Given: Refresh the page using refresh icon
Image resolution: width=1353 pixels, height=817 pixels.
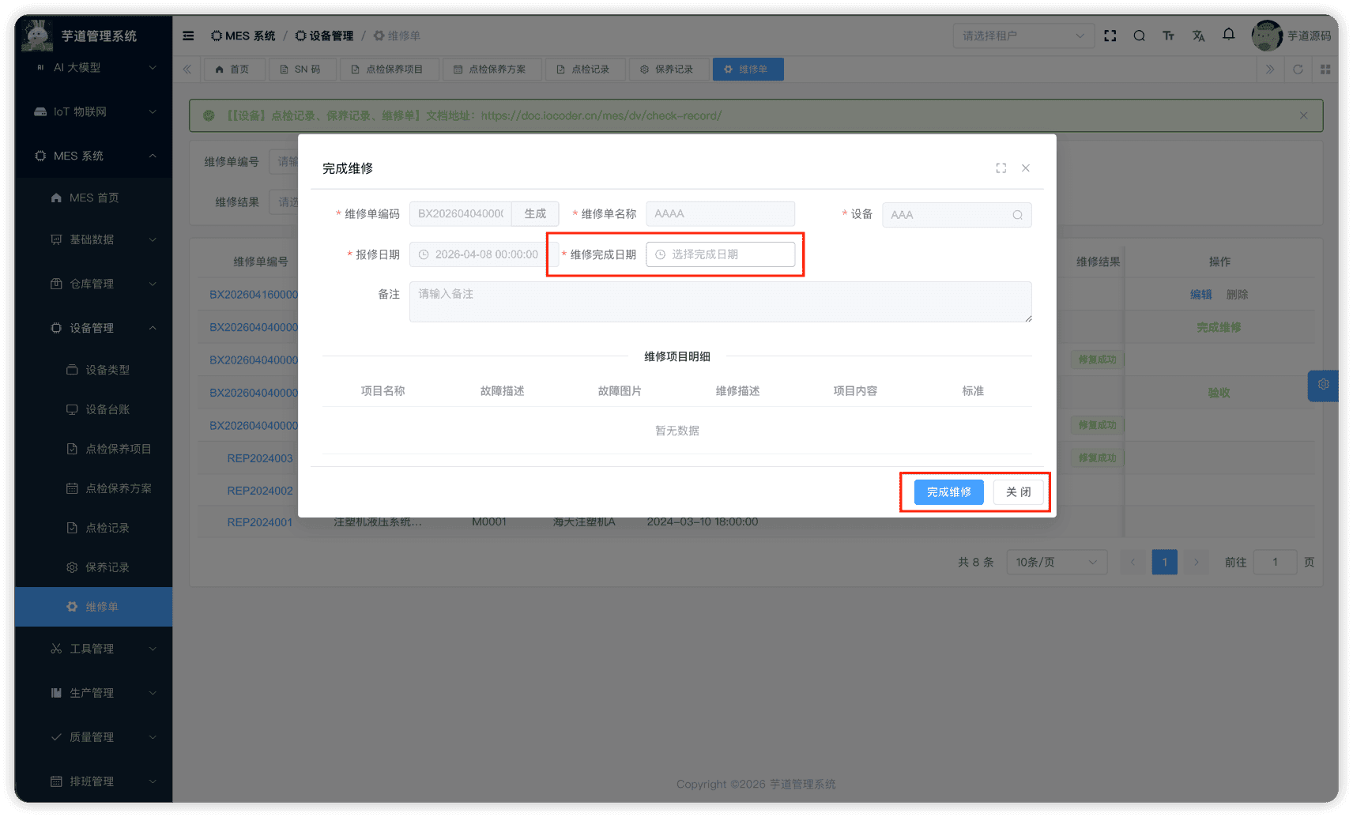Looking at the screenshot, I should point(1297,69).
